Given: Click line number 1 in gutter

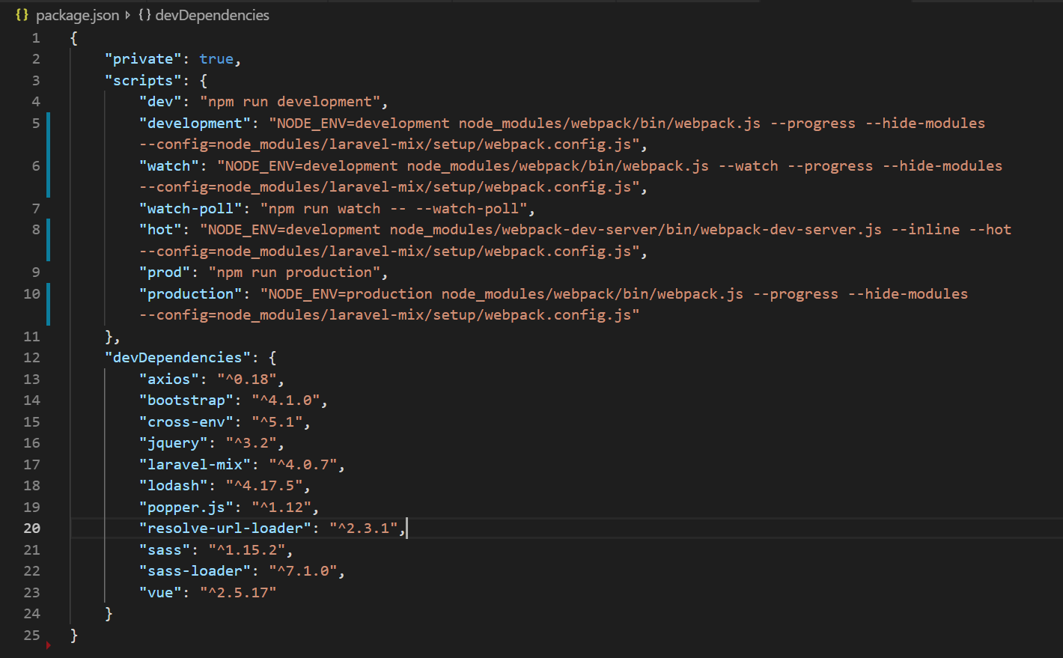Looking at the screenshot, I should [35, 37].
